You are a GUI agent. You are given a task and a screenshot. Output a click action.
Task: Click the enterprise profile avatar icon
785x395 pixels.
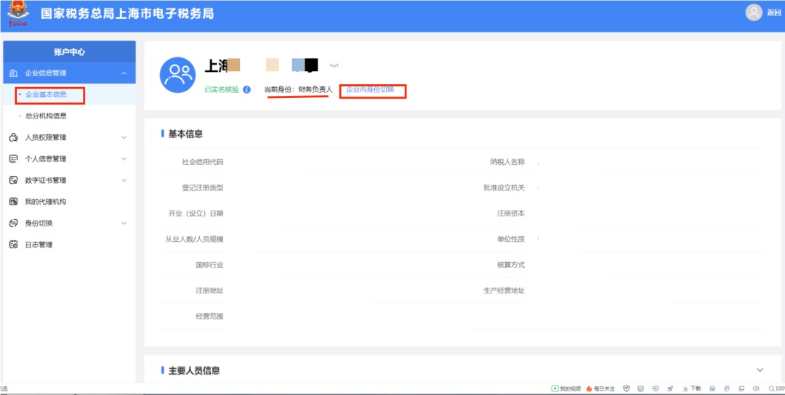coord(177,76)
